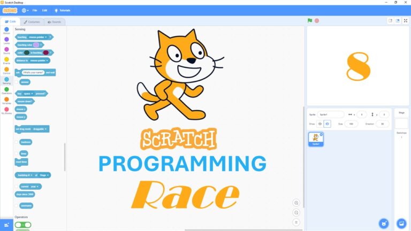Tick the username reporter checkbox
Screen dimensions: 411x231
(17, 205)
